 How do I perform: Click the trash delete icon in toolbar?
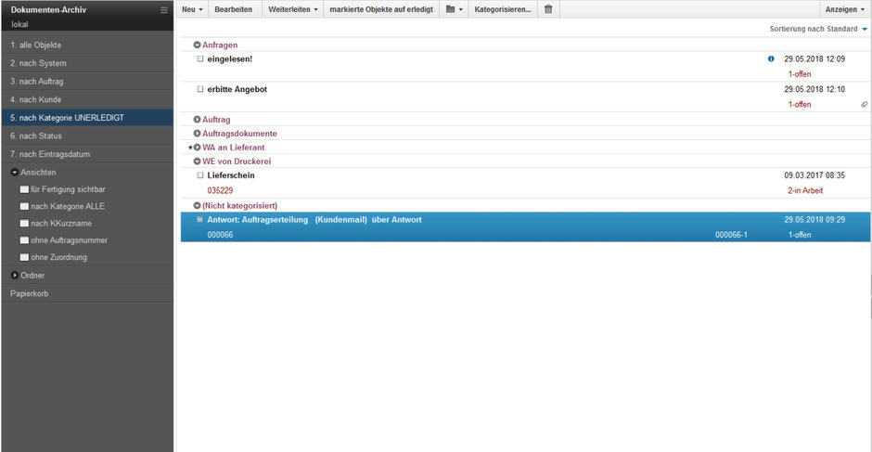(x=548, y=9)
